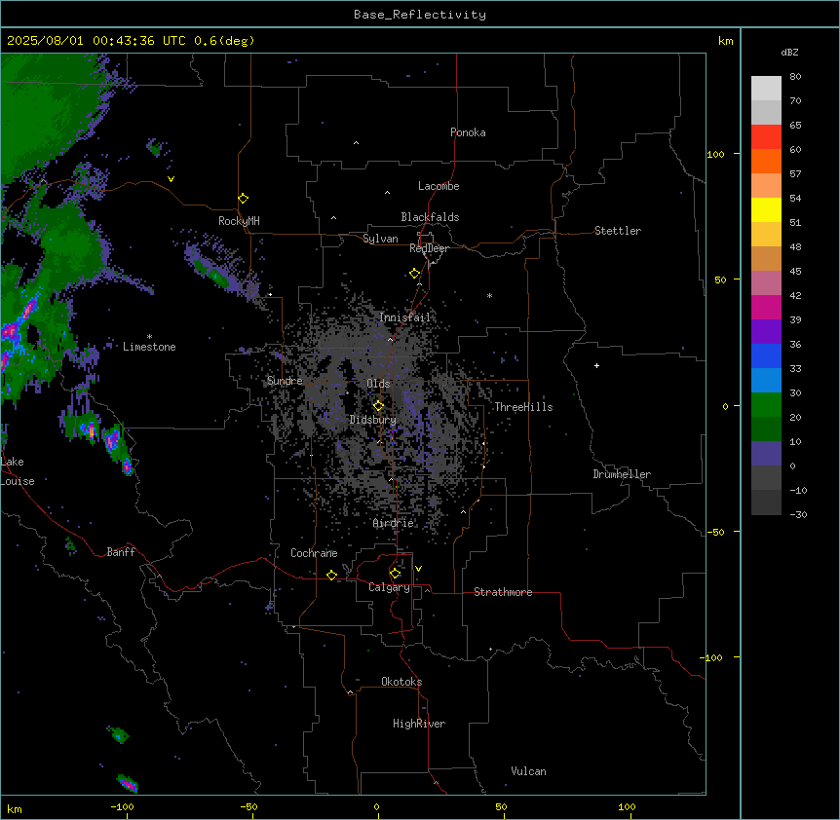Click the Strathmore label
Viewport: 840px width, 820px height.
point(503,592)
